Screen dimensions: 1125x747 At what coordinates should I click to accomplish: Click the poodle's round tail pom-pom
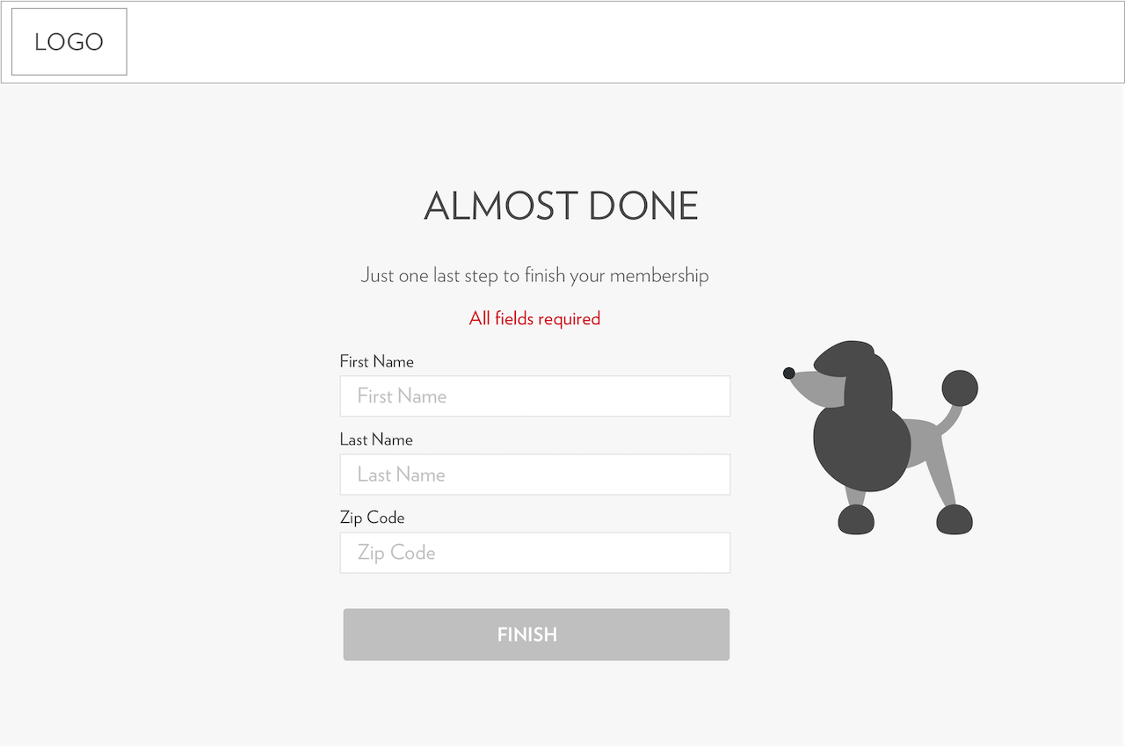(x=960, y=388)
